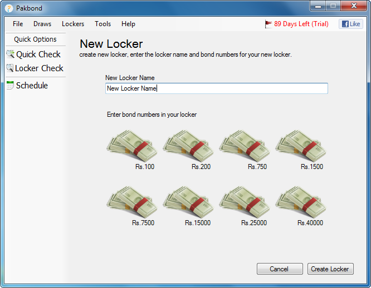
Task: Select the Rs.750 bond money icon
Action: point(245,146)
